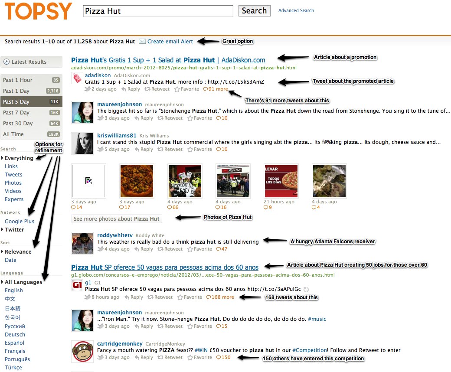Expand the Twitter network option arrow
This screenshot has width=451, height=372.
point(2,229)
